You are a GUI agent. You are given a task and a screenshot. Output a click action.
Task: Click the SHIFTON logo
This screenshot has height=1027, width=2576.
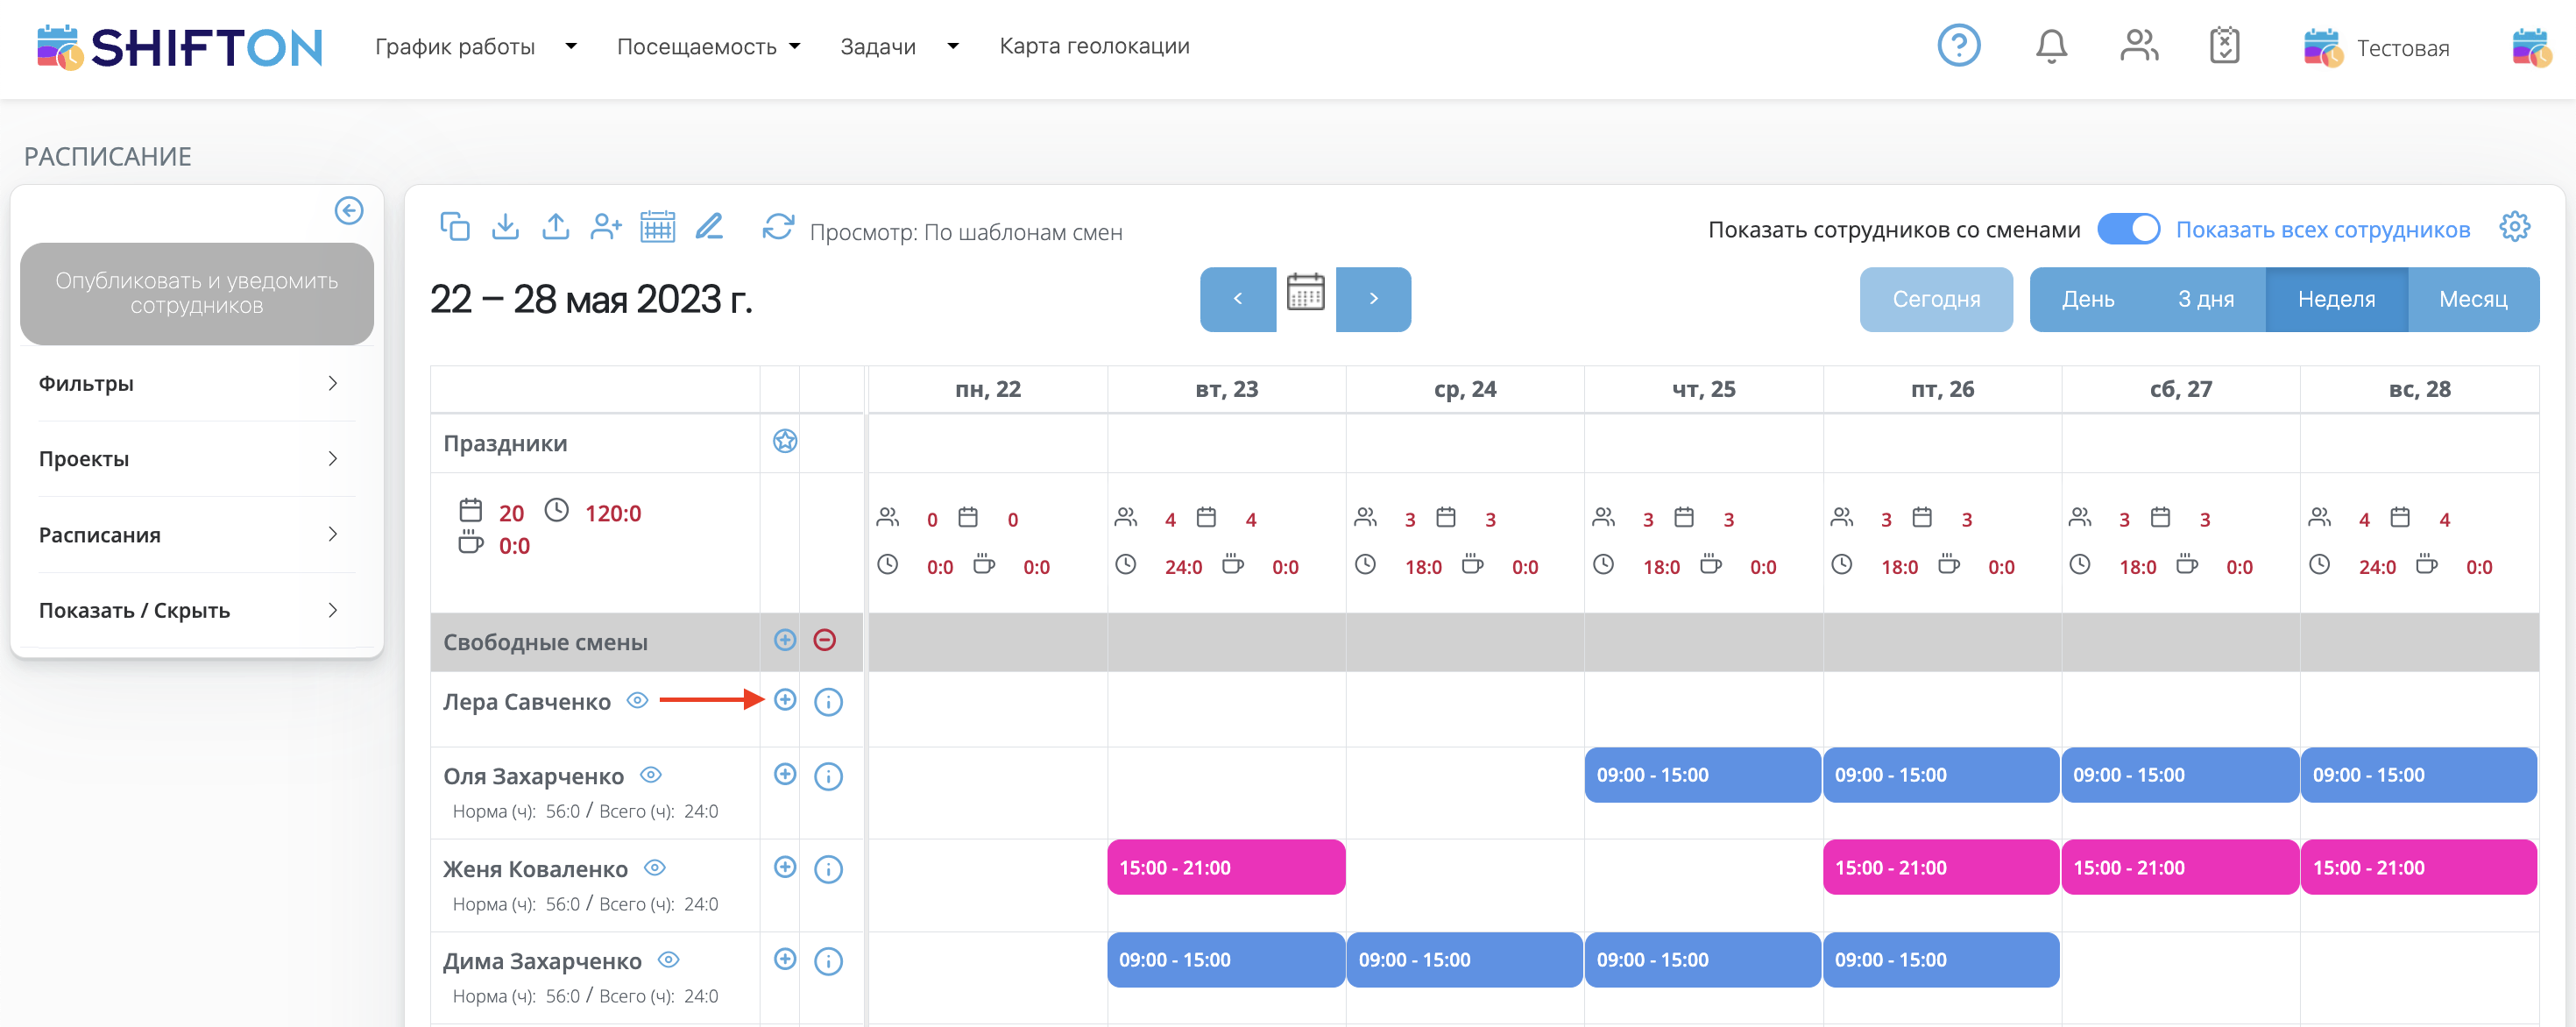click(x=180, y=47)
